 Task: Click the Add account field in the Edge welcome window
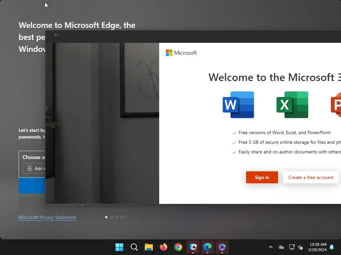point(34,168)
